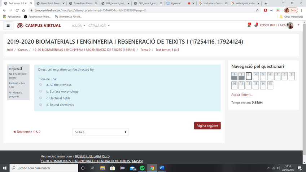Click the browser home icon

[x=23, y=10]
